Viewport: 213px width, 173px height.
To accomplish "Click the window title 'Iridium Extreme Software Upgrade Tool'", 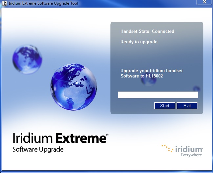I will point(43,3).
